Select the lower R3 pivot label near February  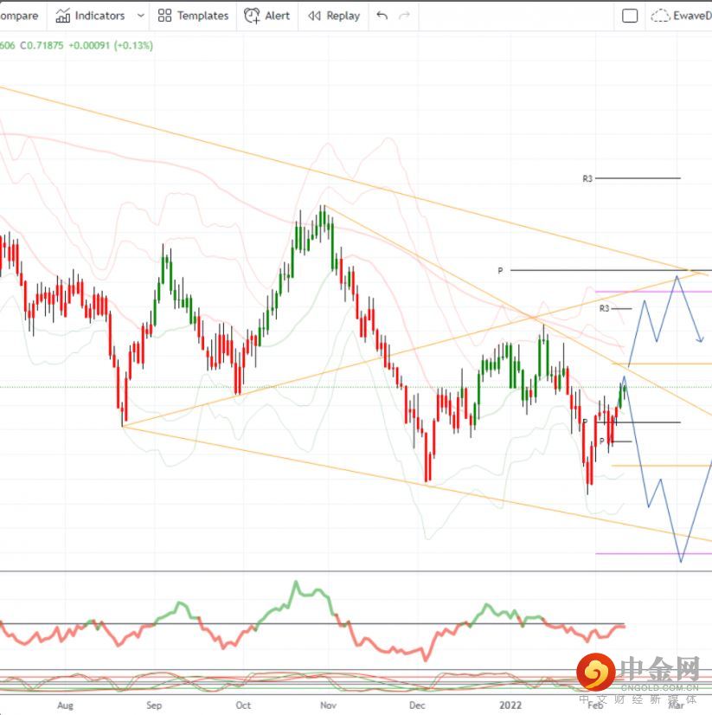click(x=604, y=309)
